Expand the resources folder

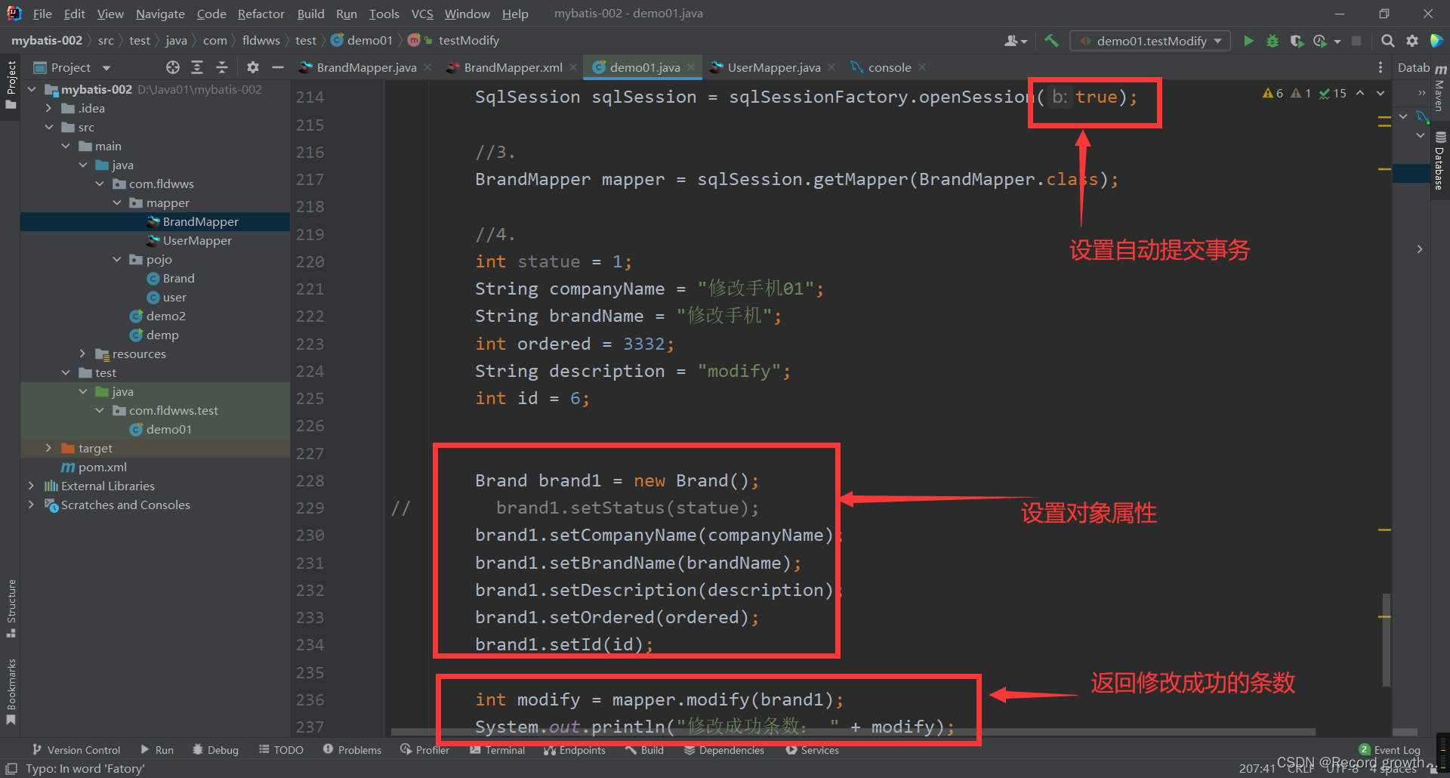83,353
